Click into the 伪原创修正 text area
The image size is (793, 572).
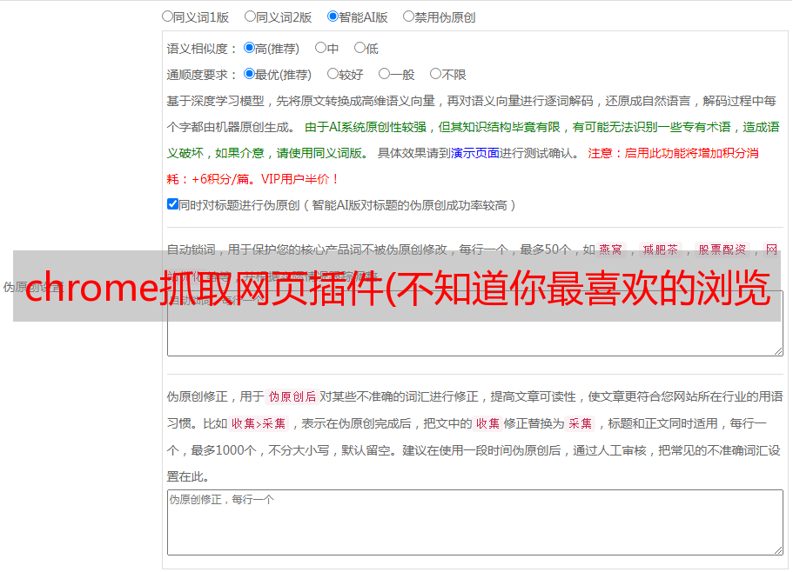coord(475,522)
